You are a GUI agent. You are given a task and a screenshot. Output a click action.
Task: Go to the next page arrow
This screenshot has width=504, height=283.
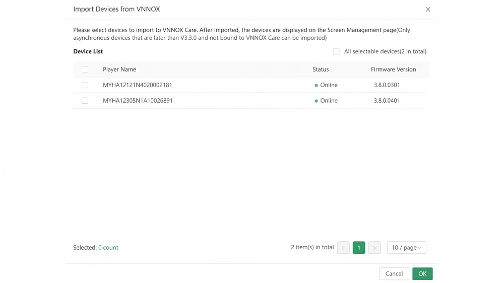tap(374, 248)
